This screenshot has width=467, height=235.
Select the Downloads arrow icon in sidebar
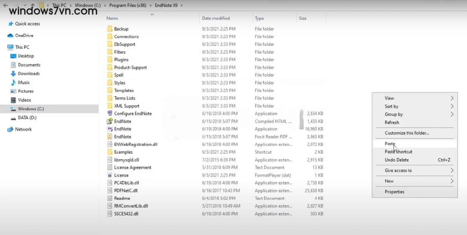(13, 74)
